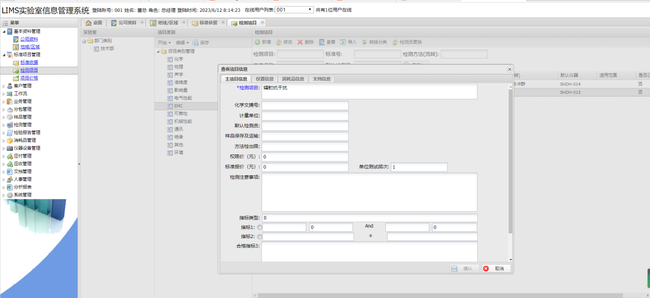The height and width of the screenshot is (298, 650).
Task: Select EMC category in project tree
Action: click(178, 106)
